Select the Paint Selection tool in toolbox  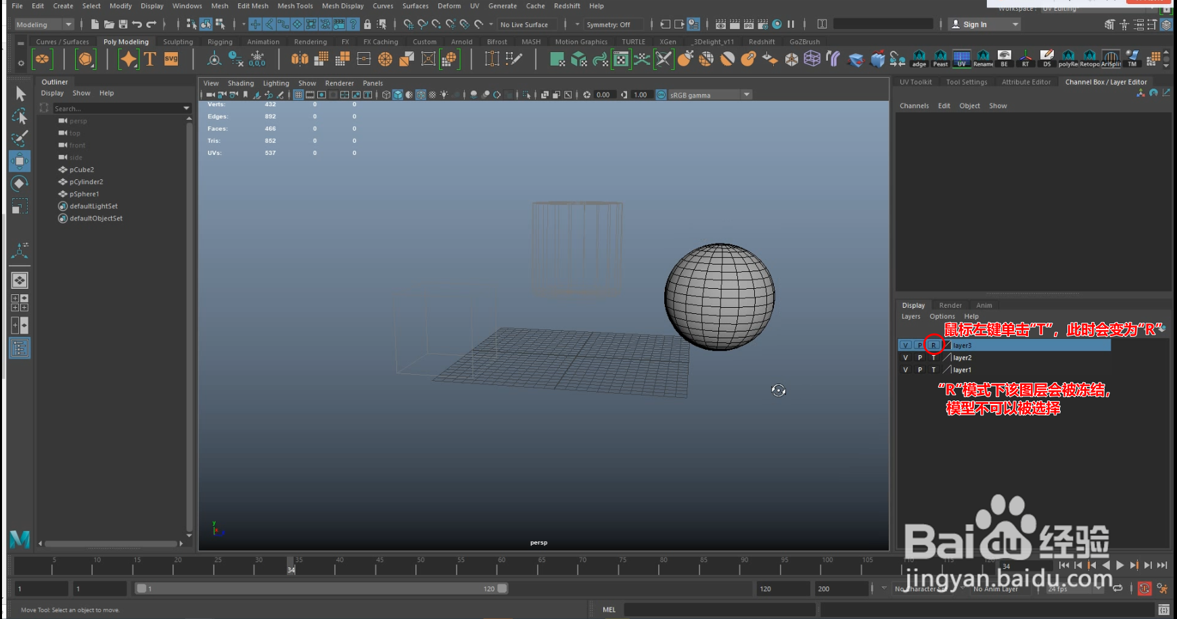point(20,138)
